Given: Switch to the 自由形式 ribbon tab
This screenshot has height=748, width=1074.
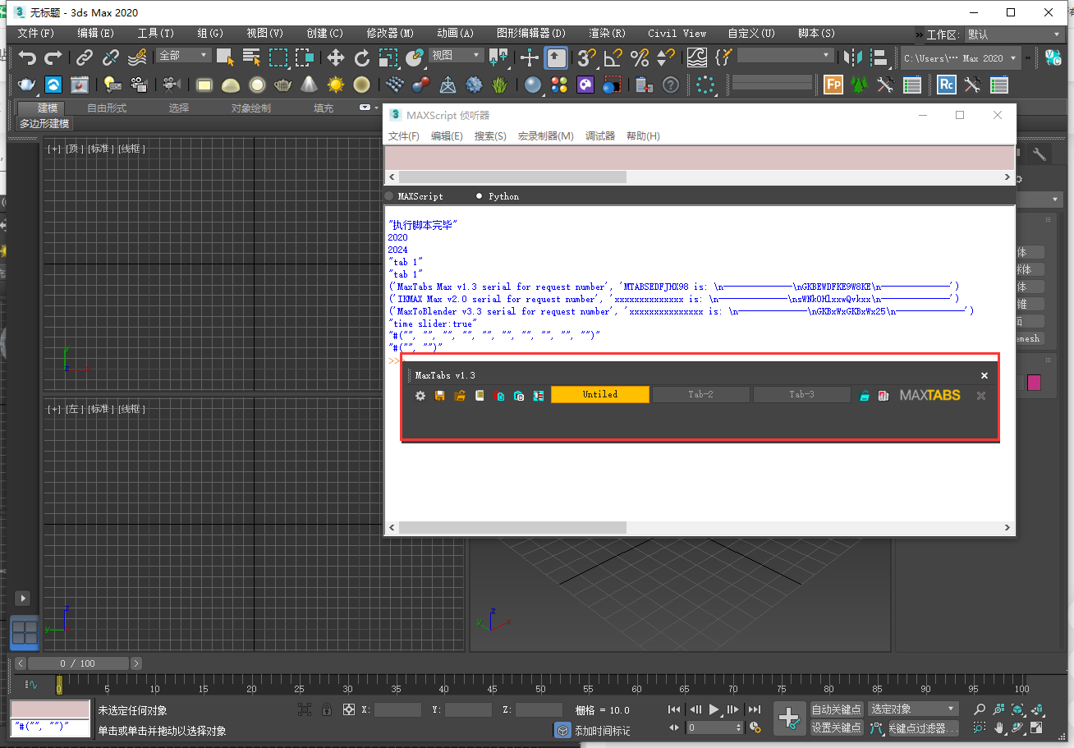Looking at the screenshot, I should click(107, 108).
